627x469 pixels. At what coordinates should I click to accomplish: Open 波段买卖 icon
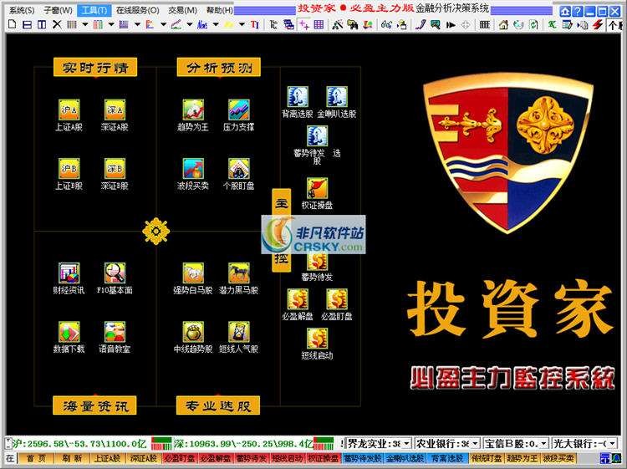[193, 168]
